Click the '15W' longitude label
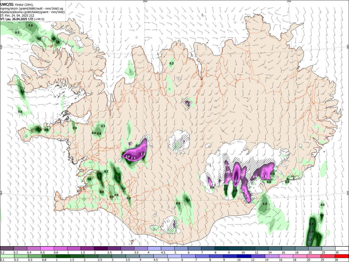This screenshot has height=262, width=349. click(289, 1)
